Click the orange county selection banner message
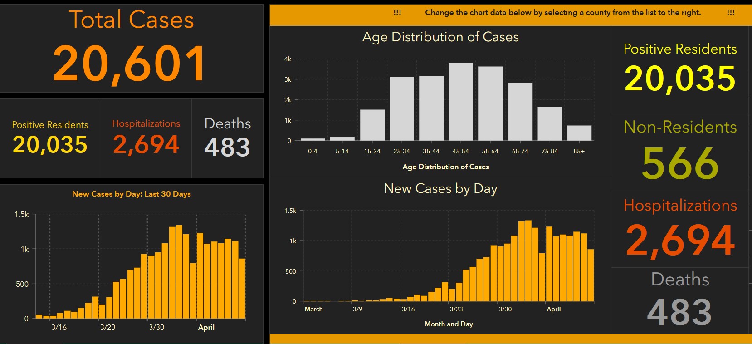752x344 pixels. tap(563, 13)
